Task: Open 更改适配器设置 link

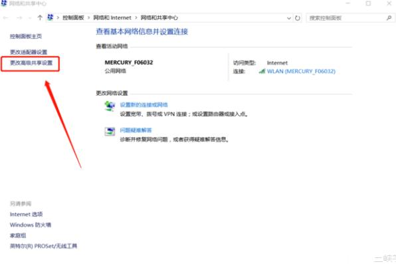Action: [29, 52]
